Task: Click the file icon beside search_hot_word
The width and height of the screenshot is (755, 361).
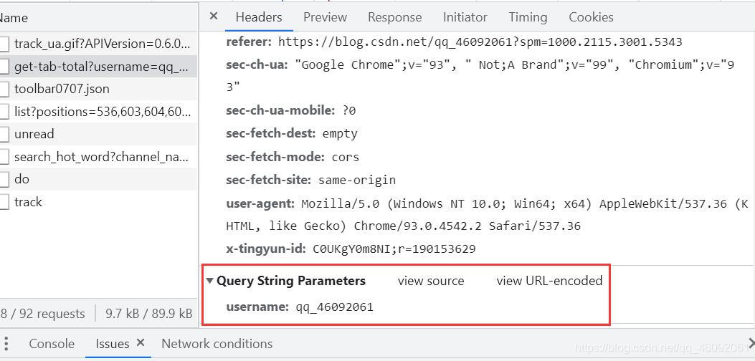Action: pyautogui.click(x=4, y=157)
